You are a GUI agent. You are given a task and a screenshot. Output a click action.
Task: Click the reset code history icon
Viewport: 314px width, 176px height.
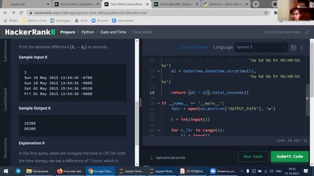click(294, 47)
